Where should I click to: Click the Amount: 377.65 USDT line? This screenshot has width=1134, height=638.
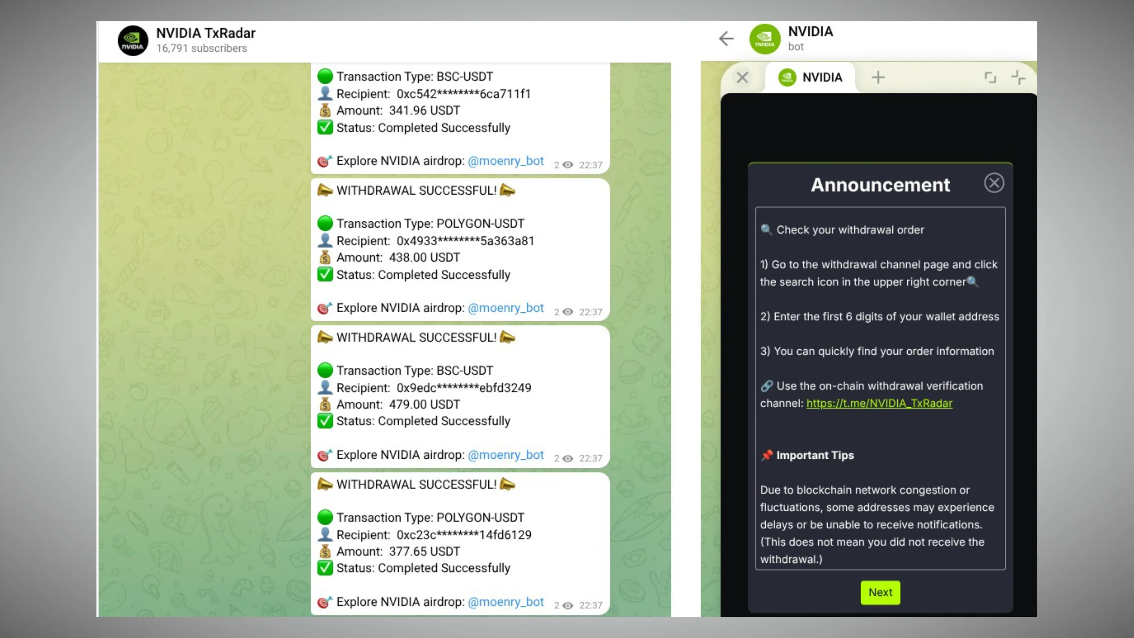[398, 552]
